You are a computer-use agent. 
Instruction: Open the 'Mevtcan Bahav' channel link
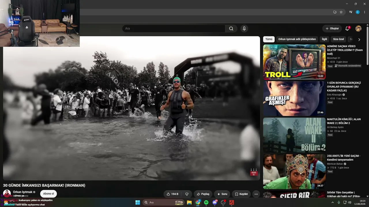tap(336, 164)
